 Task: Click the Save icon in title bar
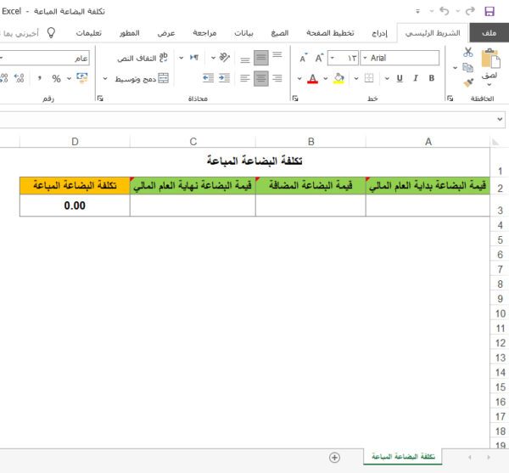point(489,11)
